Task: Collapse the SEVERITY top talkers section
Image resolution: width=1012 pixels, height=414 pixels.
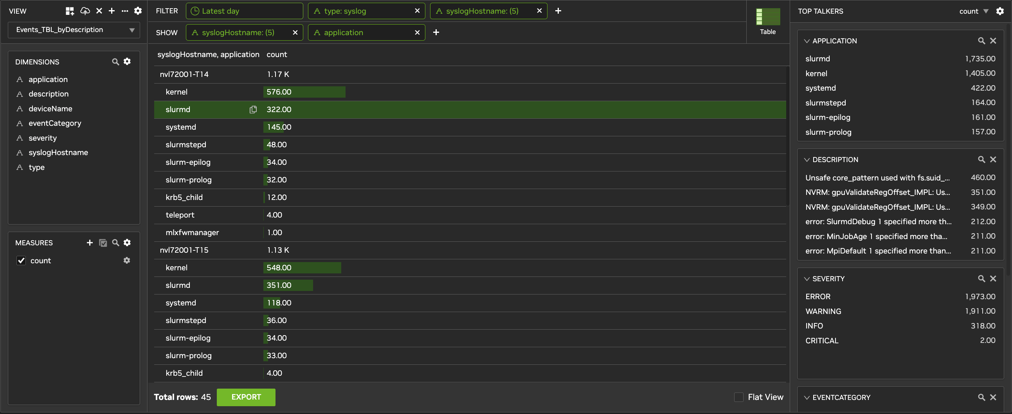Action: 807,279
